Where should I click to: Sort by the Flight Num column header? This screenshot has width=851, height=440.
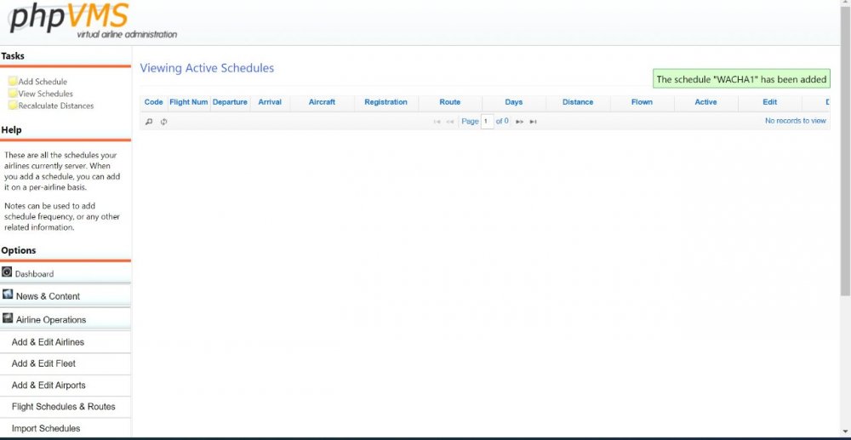188,102
